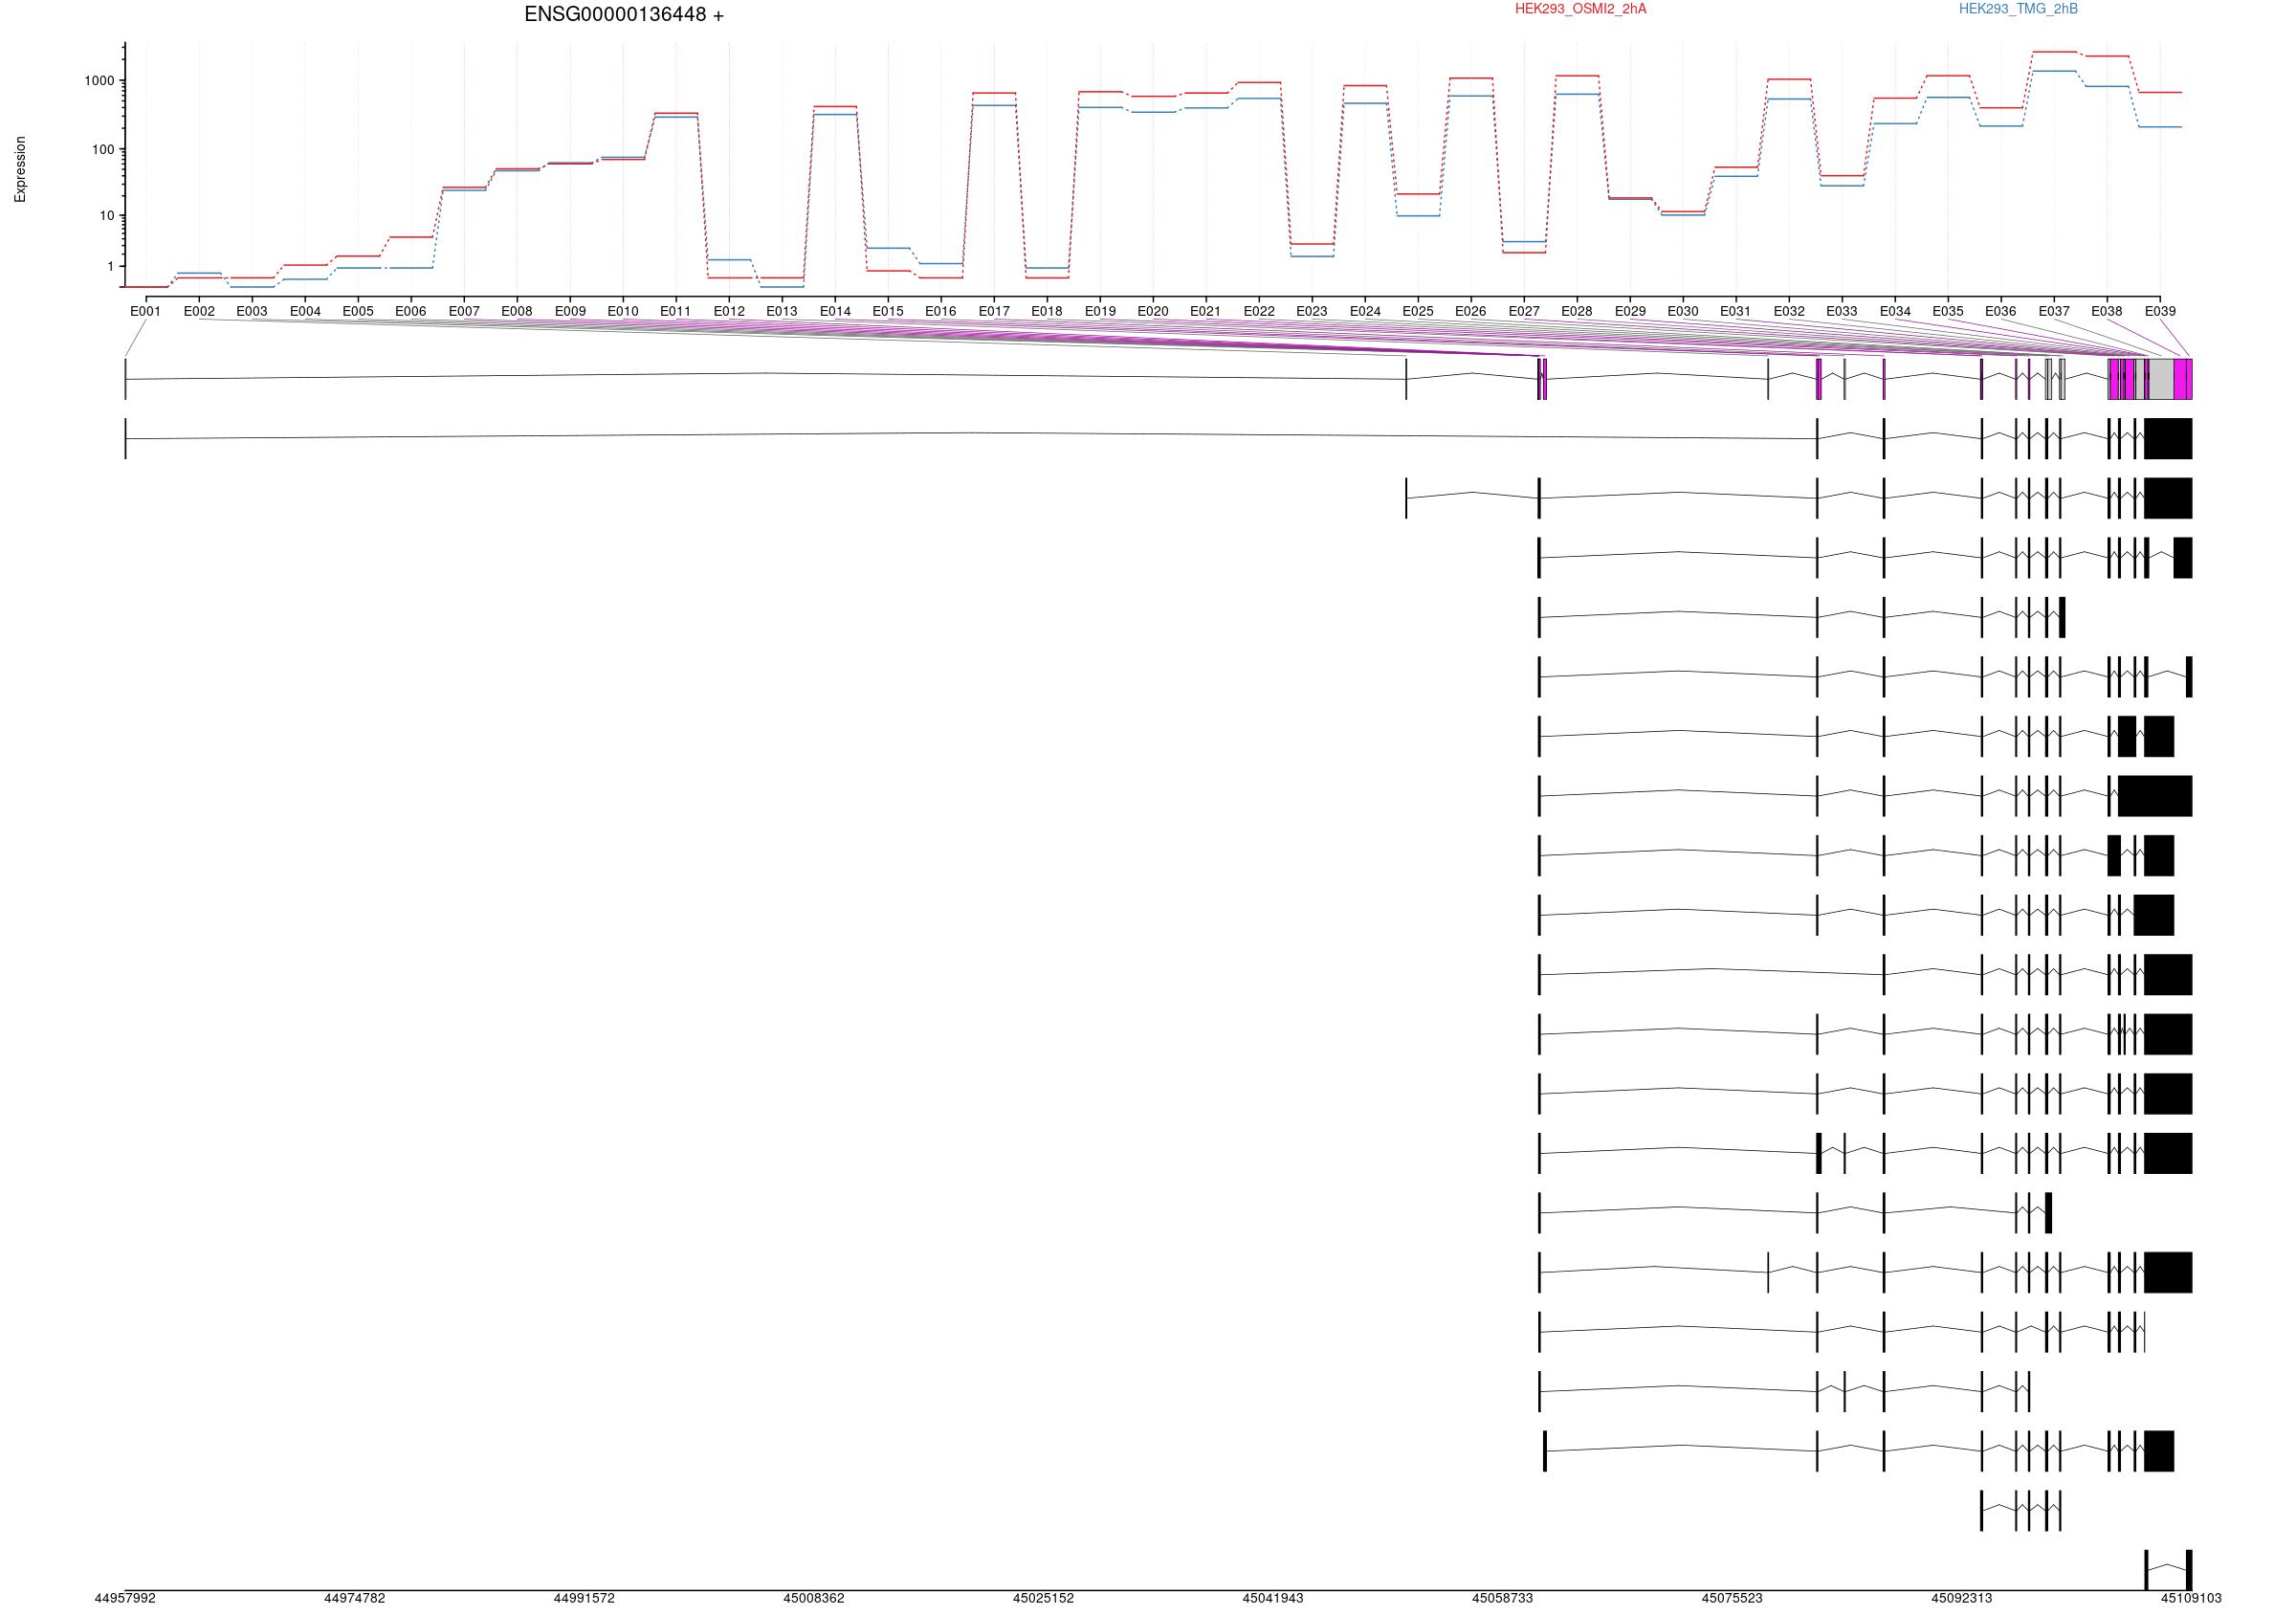
Task: Click exon label E029
Action: tap(1630, 311)
